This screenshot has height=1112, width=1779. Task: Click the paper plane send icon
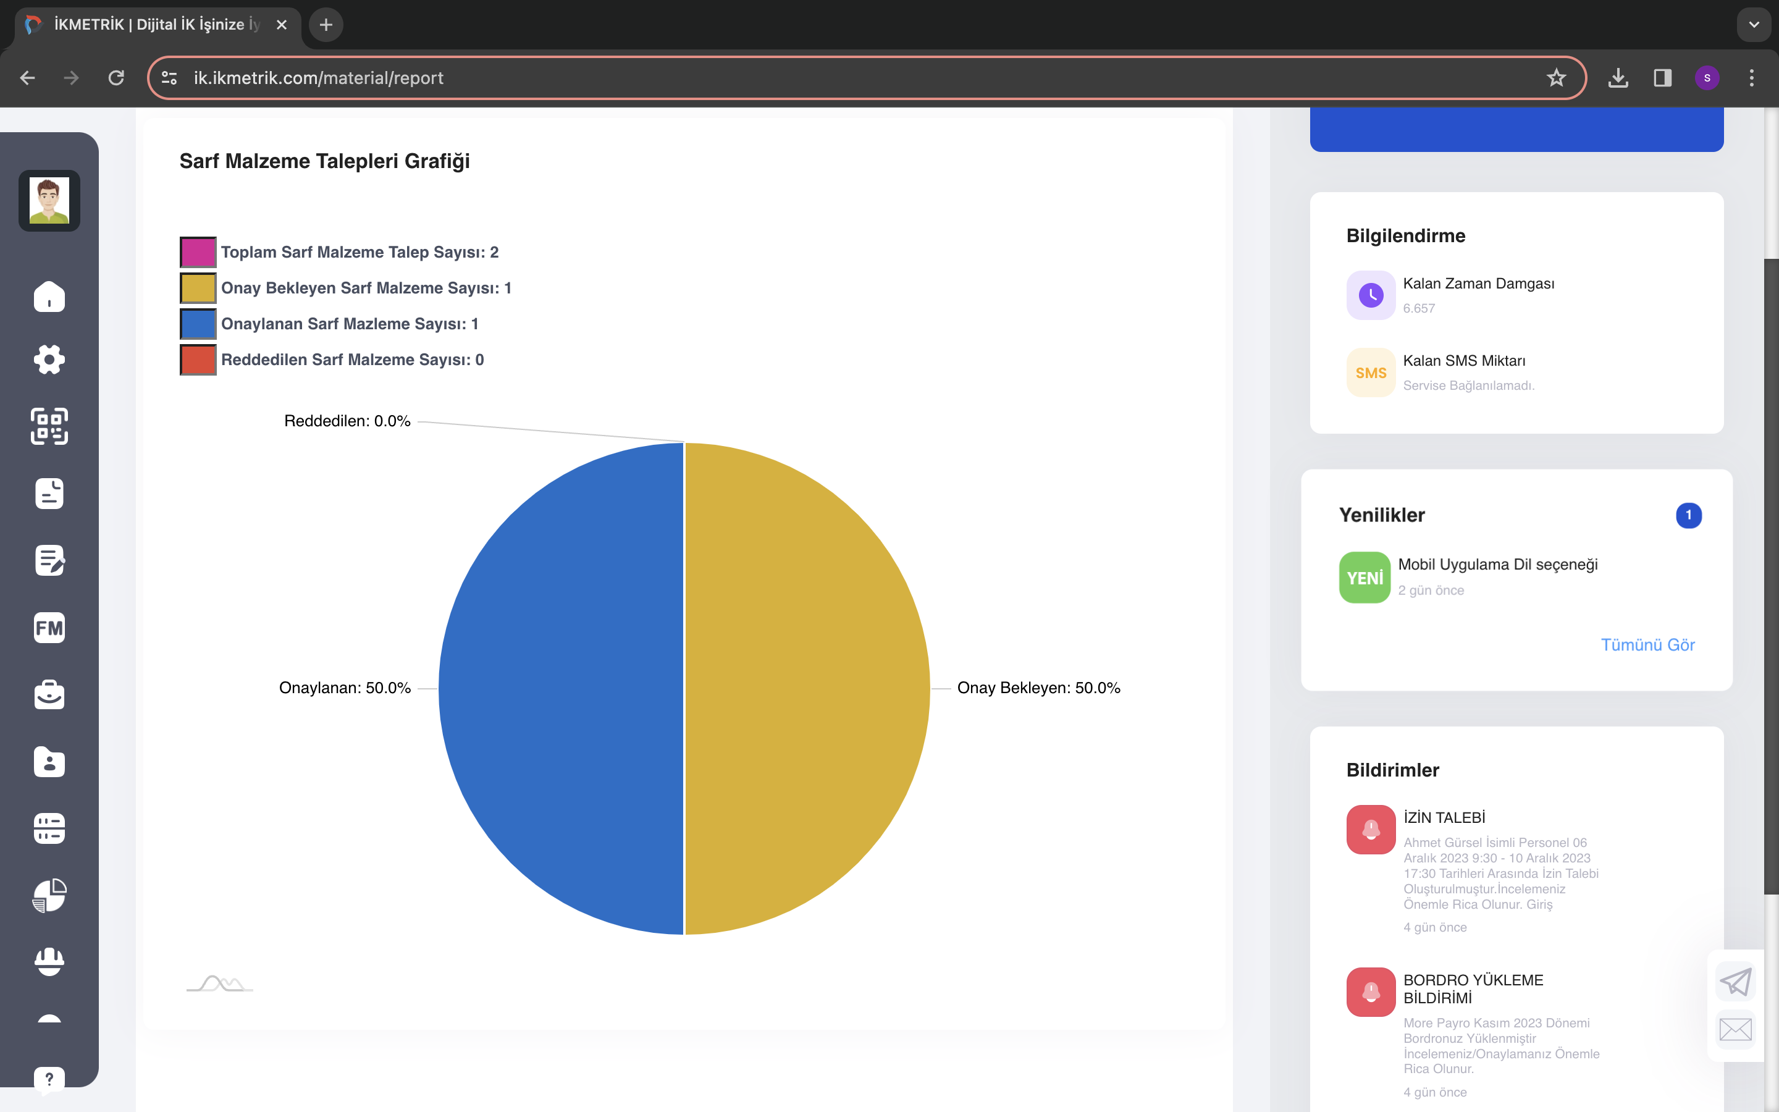[1736, 981]
